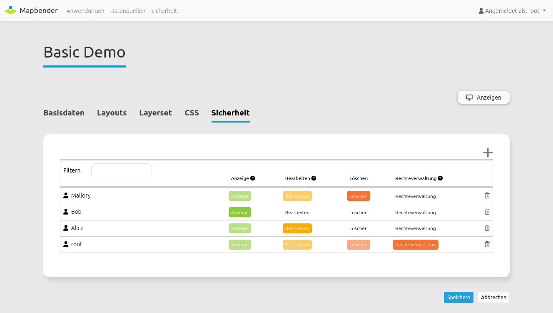Screen dimensions: 553x313
Task: Click the help icon beside the Bearbeiten header
Action: click(x=314, y=178)
